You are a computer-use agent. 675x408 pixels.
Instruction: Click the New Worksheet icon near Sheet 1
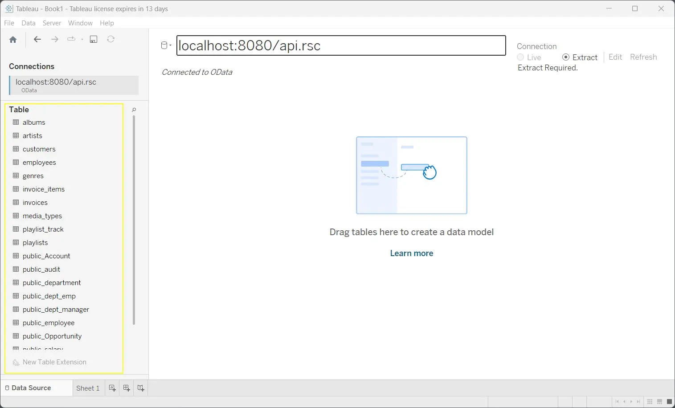(112, 388)
